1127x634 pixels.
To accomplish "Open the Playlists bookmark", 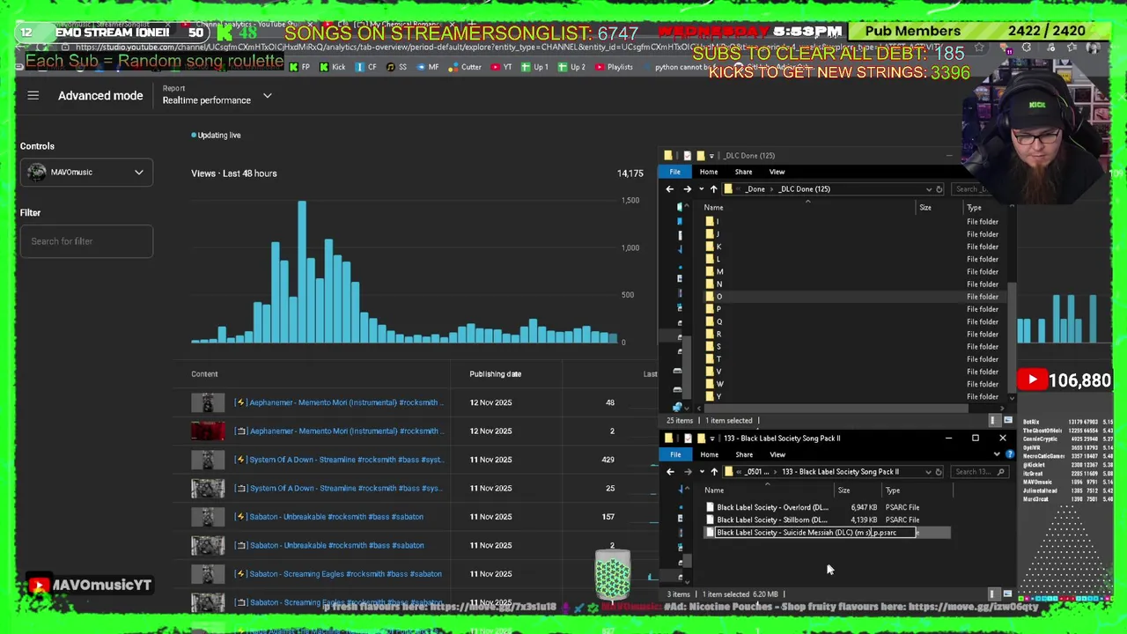I will tap(614, 67).
